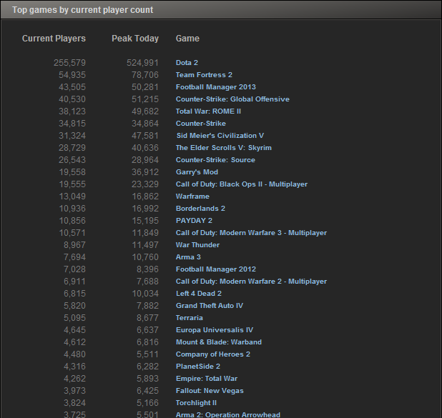Select Warframe current players 13,049
The height and width of the screenshot is (418, 442).
[72, 196]
